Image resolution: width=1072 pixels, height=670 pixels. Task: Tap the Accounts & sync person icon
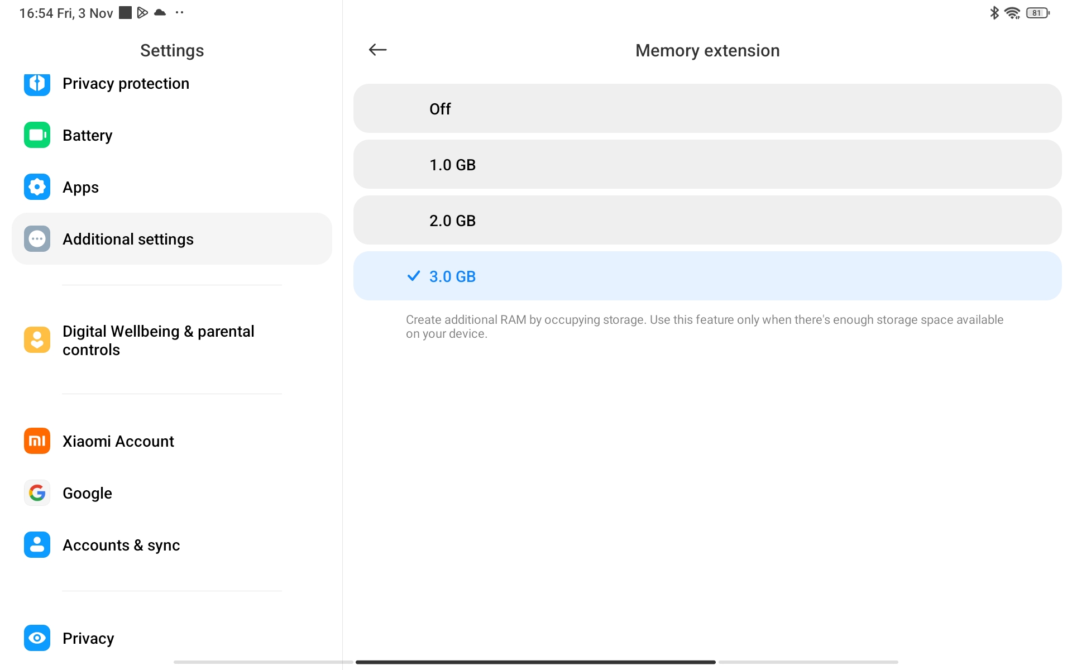point(37,545)
